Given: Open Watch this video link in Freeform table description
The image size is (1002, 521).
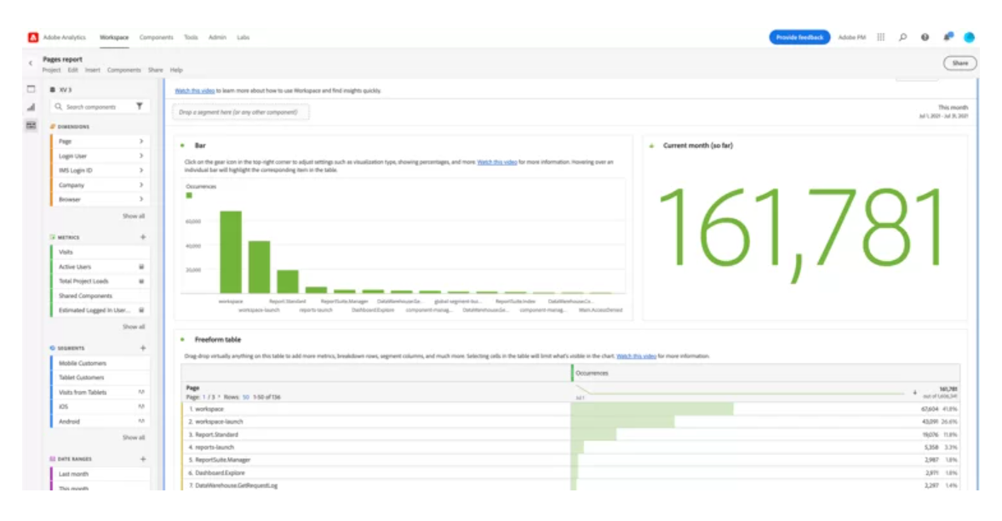Looking at the screenshot, I should pos(636,356).
